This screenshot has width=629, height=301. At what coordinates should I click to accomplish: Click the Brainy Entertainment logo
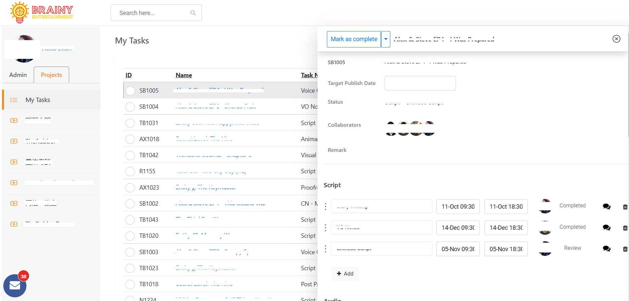[x=42, y=13]
